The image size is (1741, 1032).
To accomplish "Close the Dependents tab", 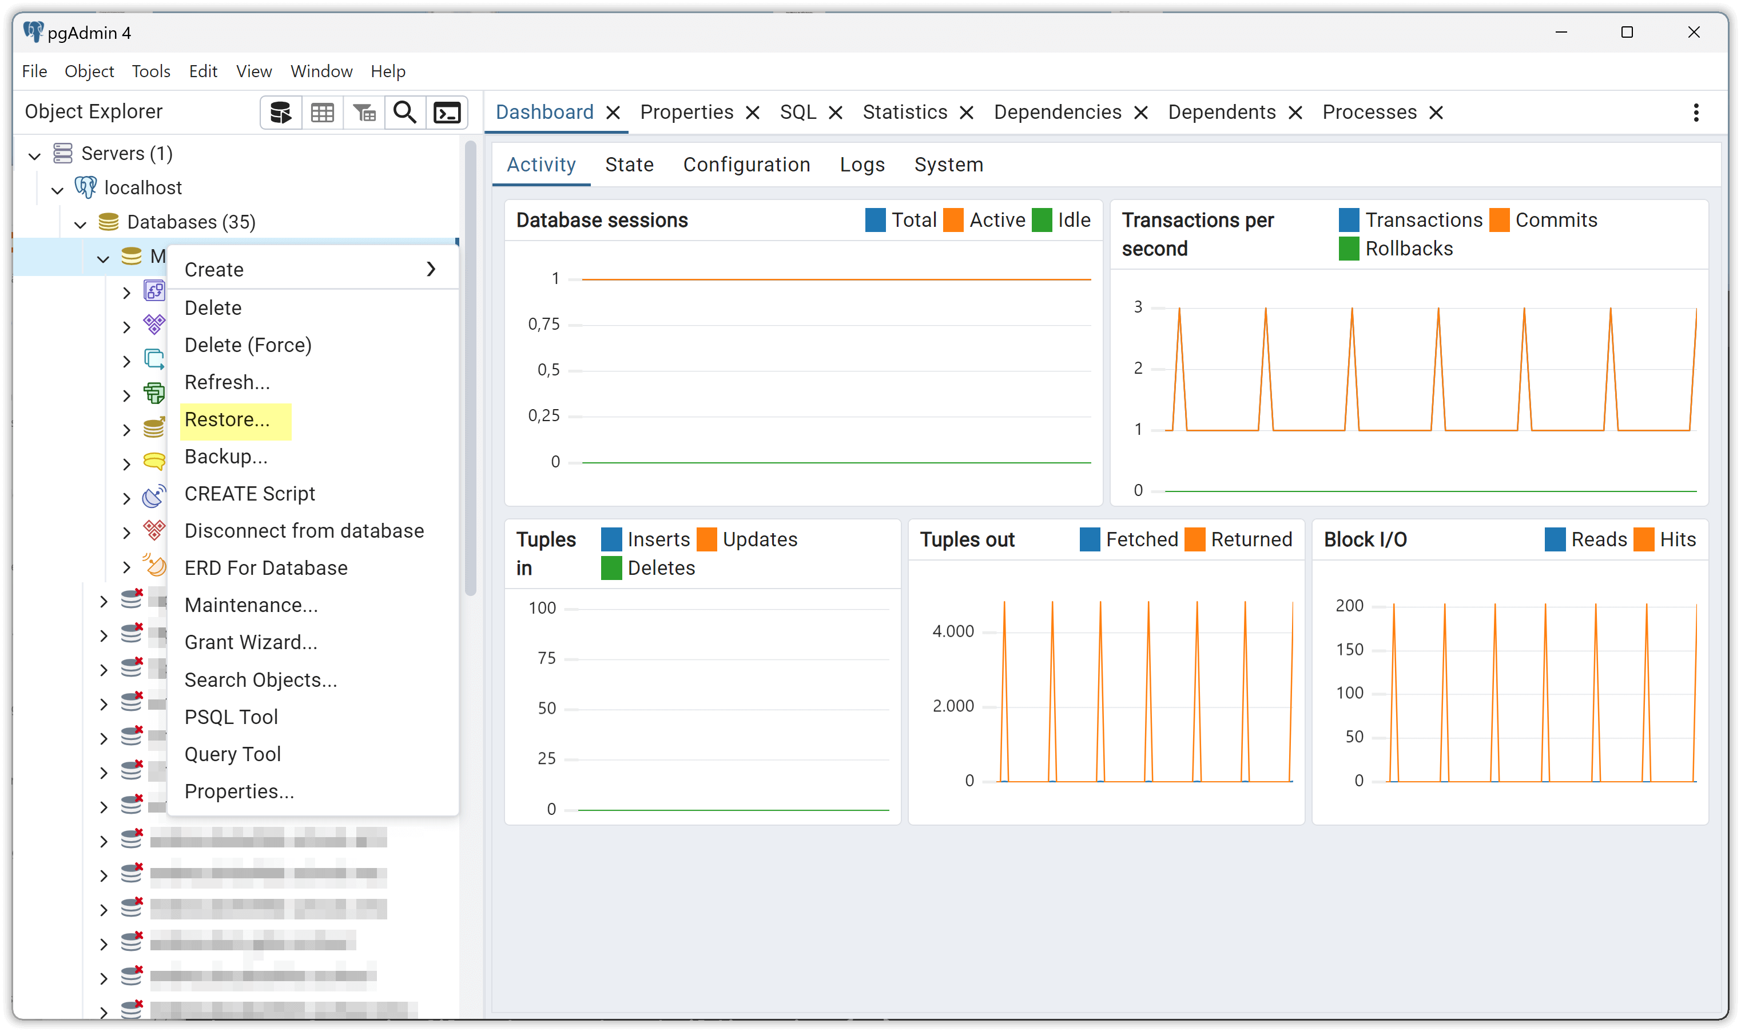I will pos(1295,113).
